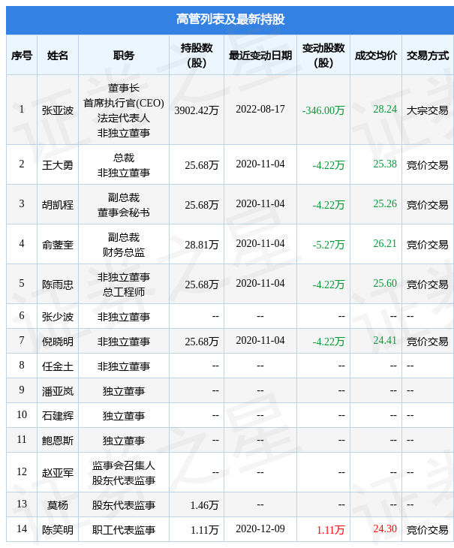454x548 pixels.
Task: Select the name 俞蓥奎
Action: pos(58,245)
